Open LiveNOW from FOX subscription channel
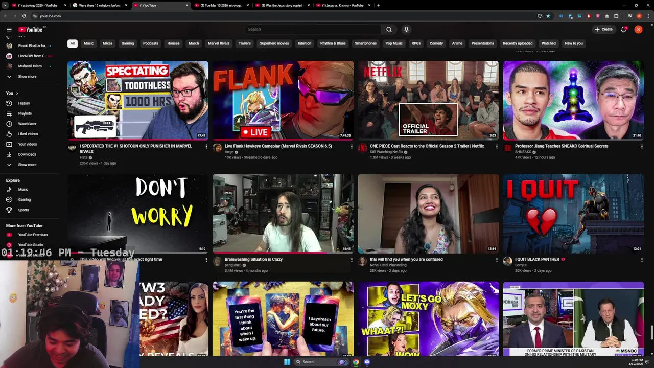The height and width of the screenshot is (368, 654). pyautogui.click(x=29, y=56)
